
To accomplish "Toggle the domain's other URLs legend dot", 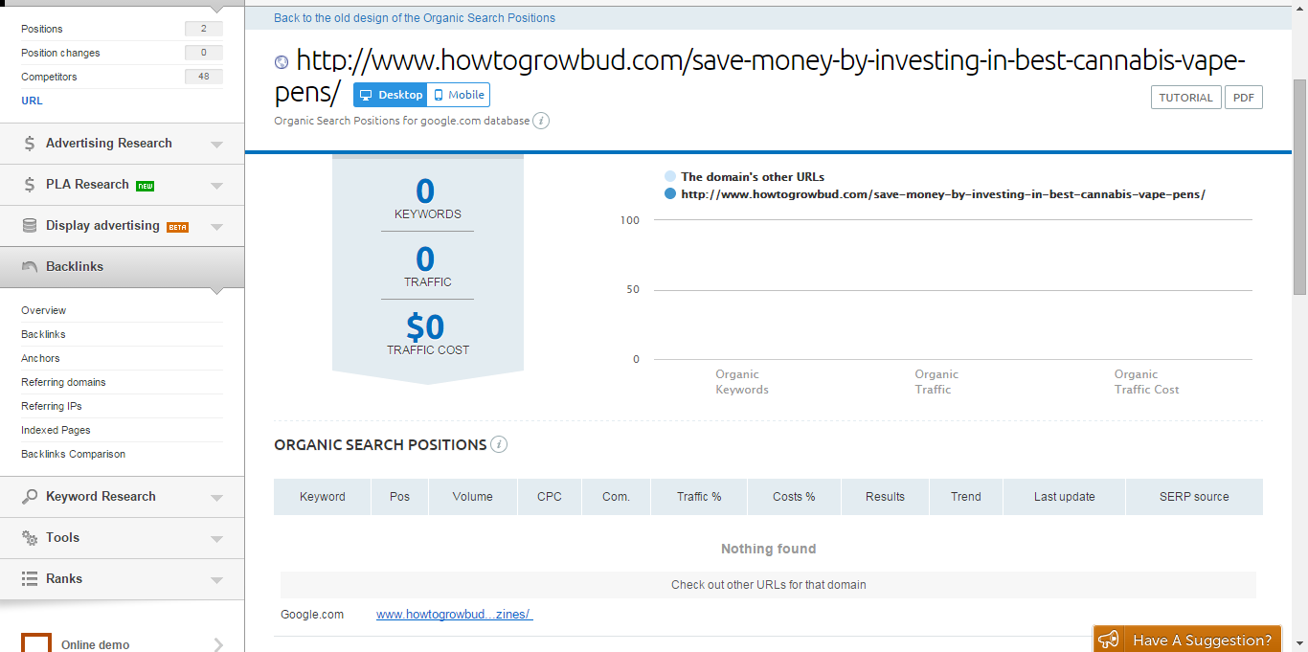I will (x=669, y=177).
